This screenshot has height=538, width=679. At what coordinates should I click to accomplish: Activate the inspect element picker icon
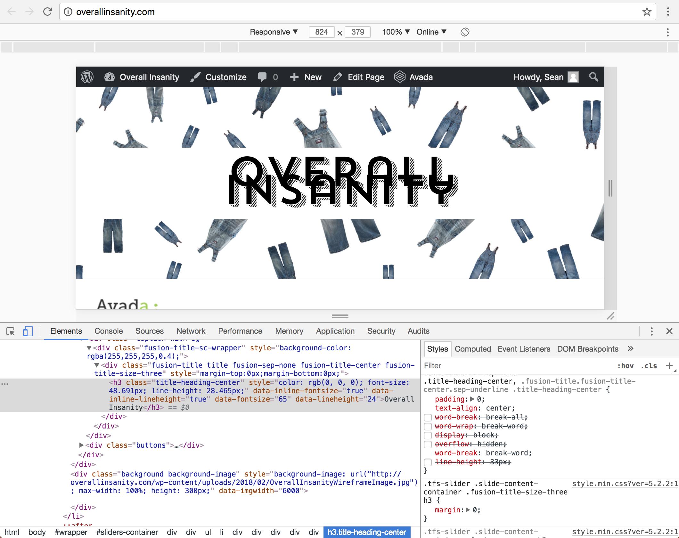coord(11,331)
